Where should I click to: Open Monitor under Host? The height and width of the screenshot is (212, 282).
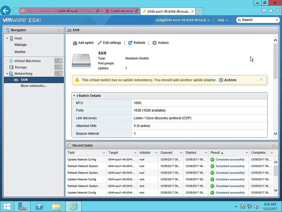[20, 52]
